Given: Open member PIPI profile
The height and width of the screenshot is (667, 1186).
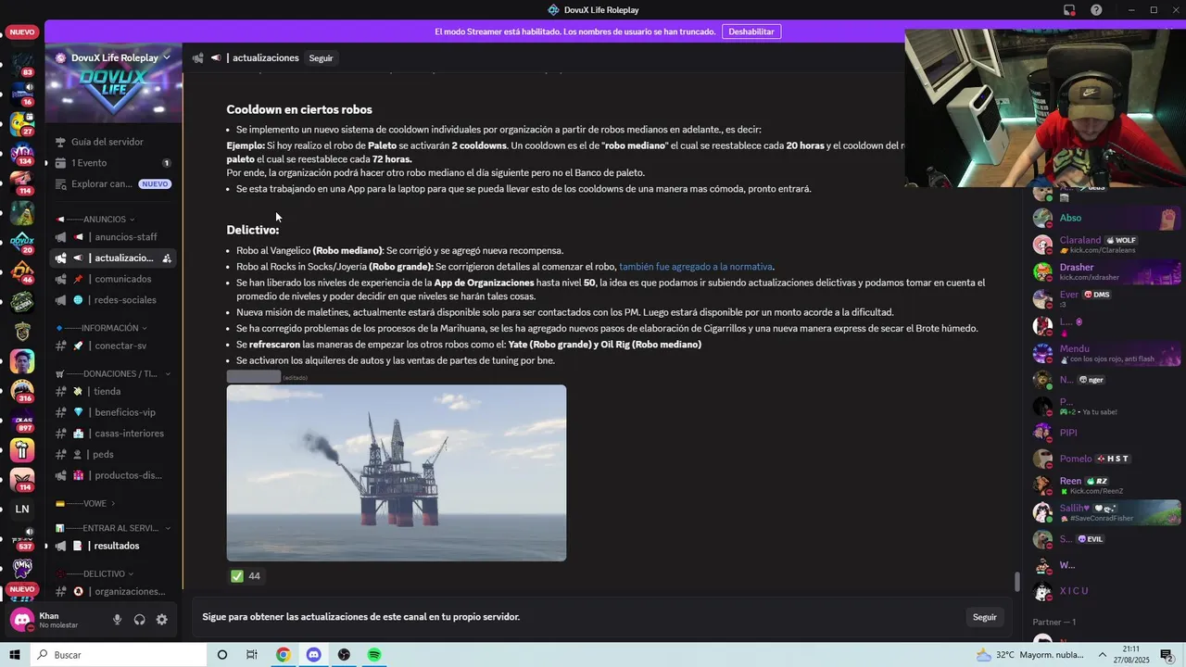Looking at the screenshot, I should [x=1105, y=433].
